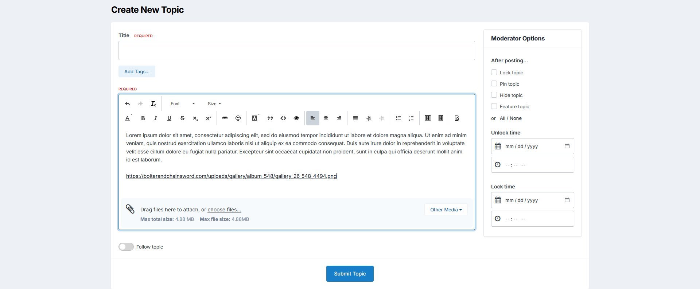
Task: Click the undo arrow in editor toolbar
Action: pyautogui.click(x=127, y=104)
